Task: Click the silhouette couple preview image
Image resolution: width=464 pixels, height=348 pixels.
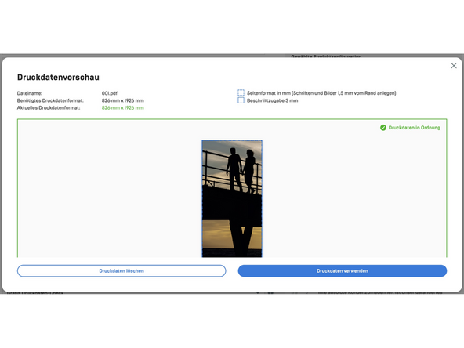Action: coord(232,198)
